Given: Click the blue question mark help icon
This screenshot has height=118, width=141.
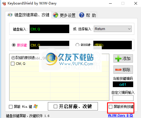Looking at the screenshot, I should tap(82, 15).
